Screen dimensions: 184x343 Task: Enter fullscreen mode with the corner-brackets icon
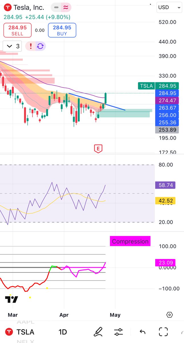tap(163, 332)
